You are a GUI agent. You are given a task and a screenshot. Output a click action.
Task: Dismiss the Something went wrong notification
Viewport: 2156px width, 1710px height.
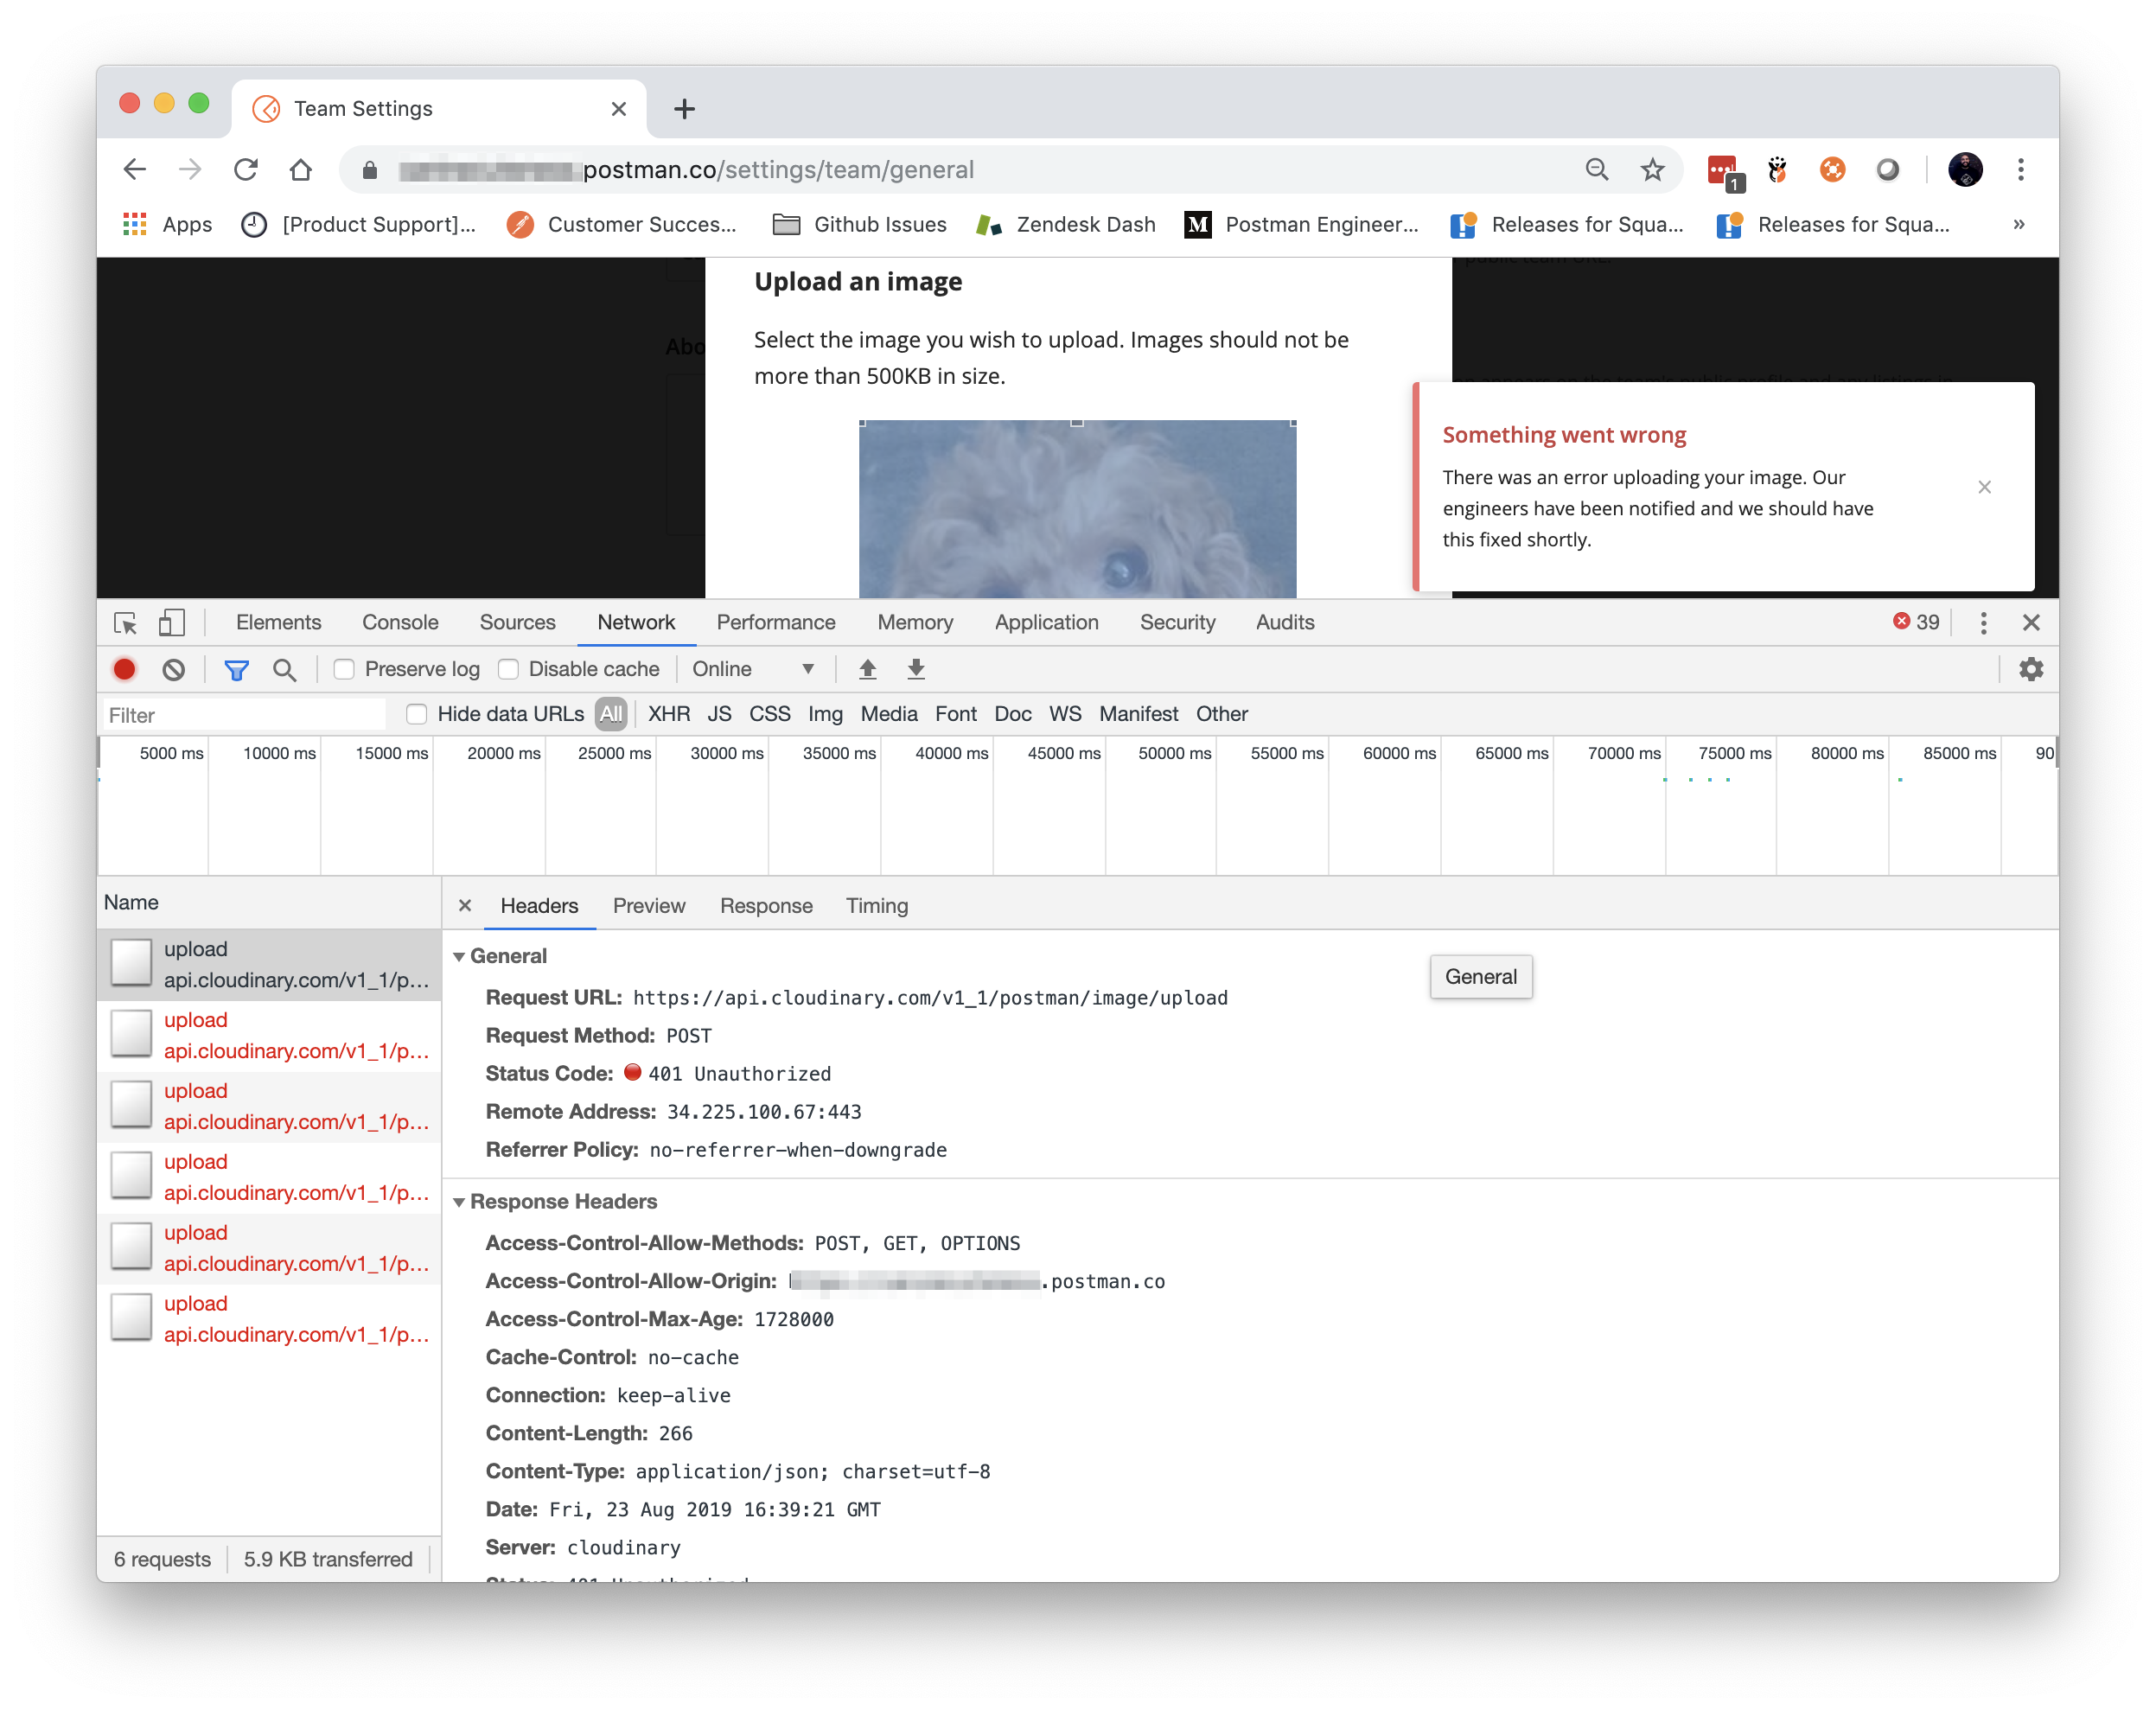(x=1985, y=487)
